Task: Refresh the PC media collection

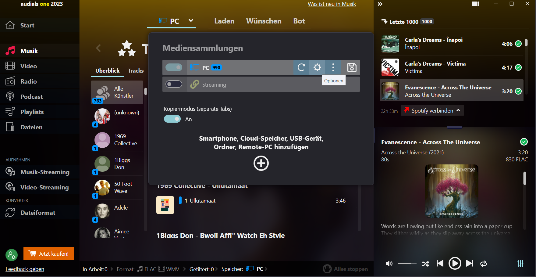Action: coord(301,67)
